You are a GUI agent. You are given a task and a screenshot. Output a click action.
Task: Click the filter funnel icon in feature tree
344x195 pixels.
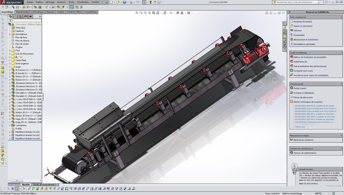(x=10, y=20)
